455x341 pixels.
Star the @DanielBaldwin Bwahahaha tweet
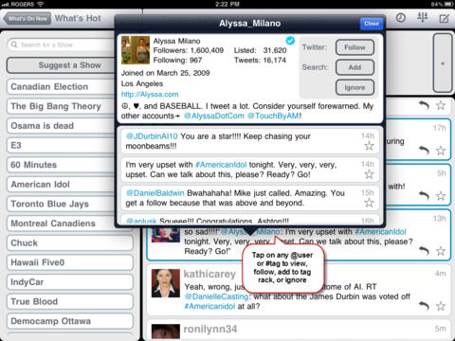[x=369, y=203]
